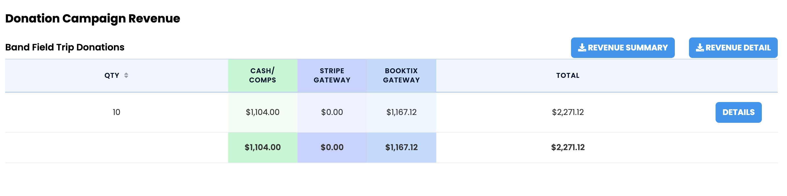Select the Stripe Gateway column header
The height and width of the screenshot is (196, 787).
click(x=332, y=76)
